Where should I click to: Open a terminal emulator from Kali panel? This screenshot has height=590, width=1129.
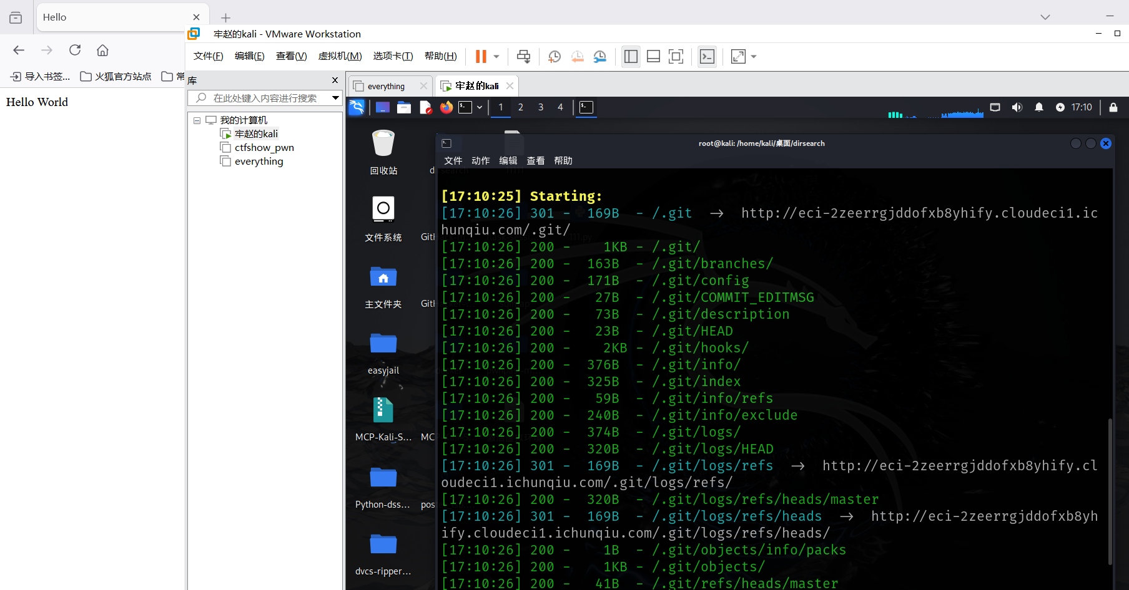pyautogui.click(x=465, y=107)
